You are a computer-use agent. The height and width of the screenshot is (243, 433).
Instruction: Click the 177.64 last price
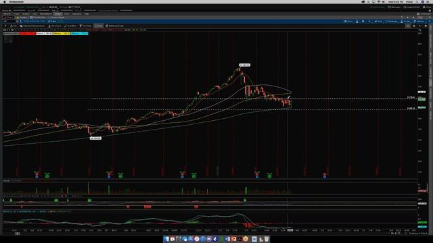[x=51, y=21]
